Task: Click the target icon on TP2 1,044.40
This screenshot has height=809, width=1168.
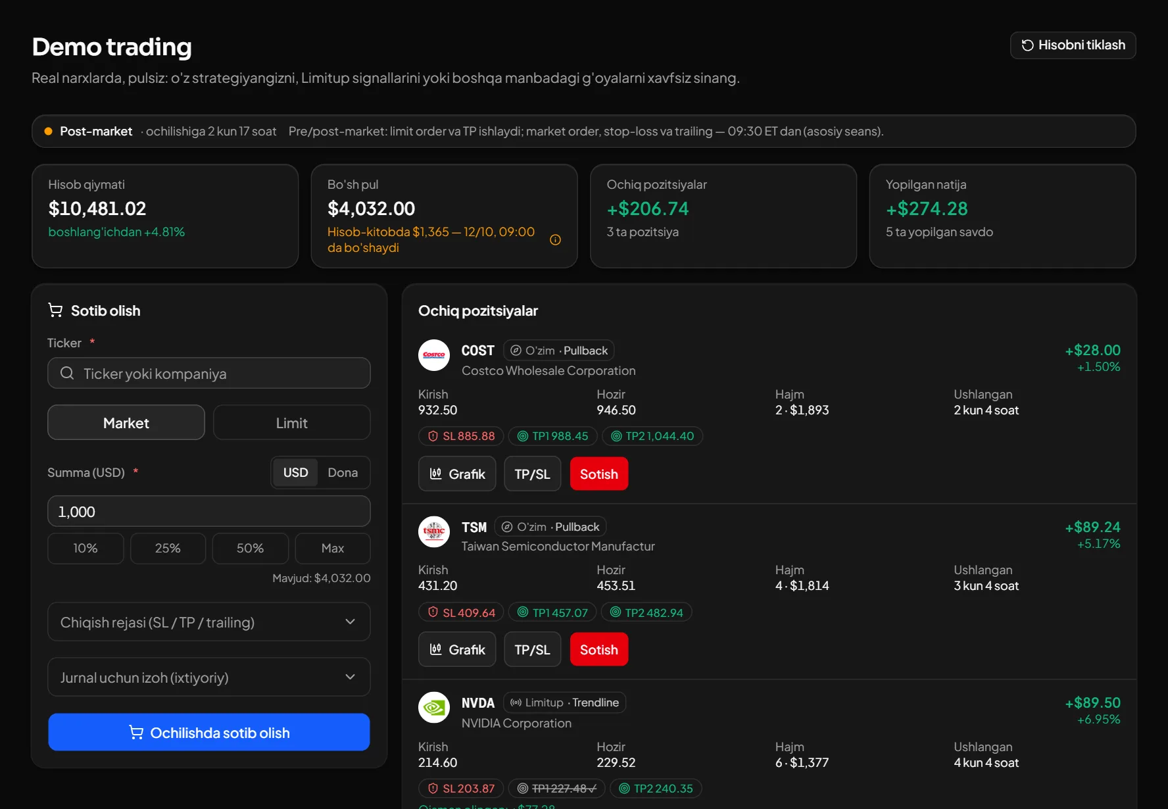Action: [616, 436]
